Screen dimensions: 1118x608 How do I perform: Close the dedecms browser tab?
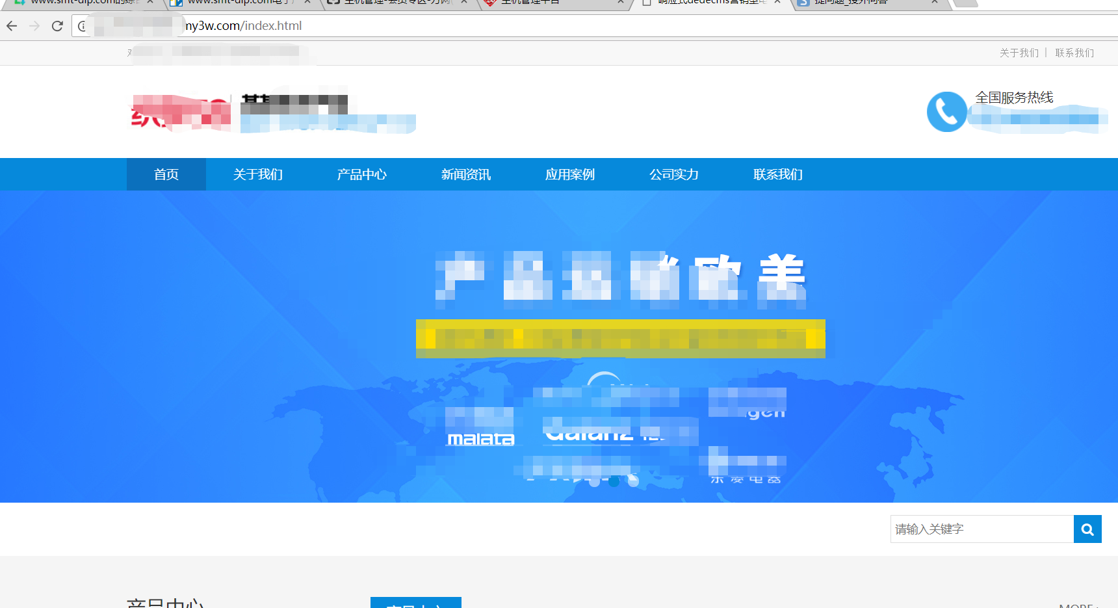(x=777, y=2)
